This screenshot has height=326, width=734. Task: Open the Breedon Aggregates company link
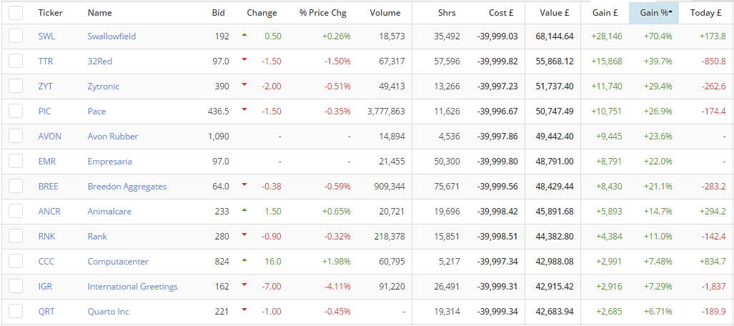click(127, 187)
